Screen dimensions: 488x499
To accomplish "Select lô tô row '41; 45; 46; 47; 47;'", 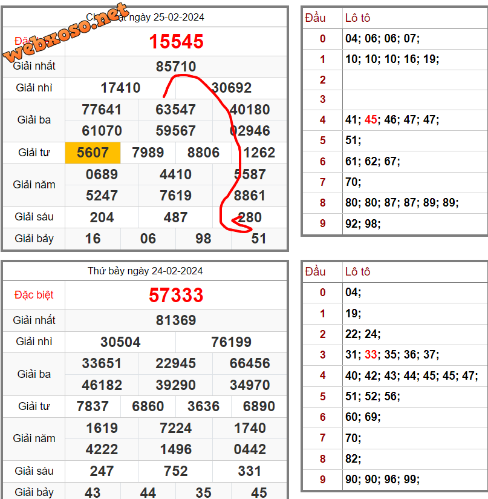I will point(392,120).
